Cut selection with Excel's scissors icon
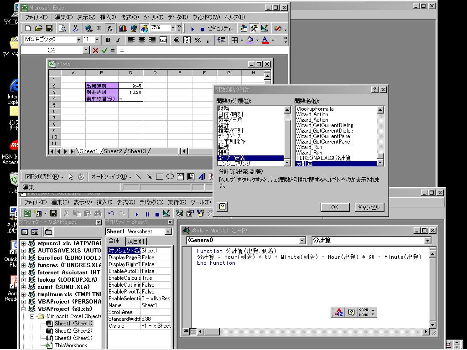 point(75,28)
